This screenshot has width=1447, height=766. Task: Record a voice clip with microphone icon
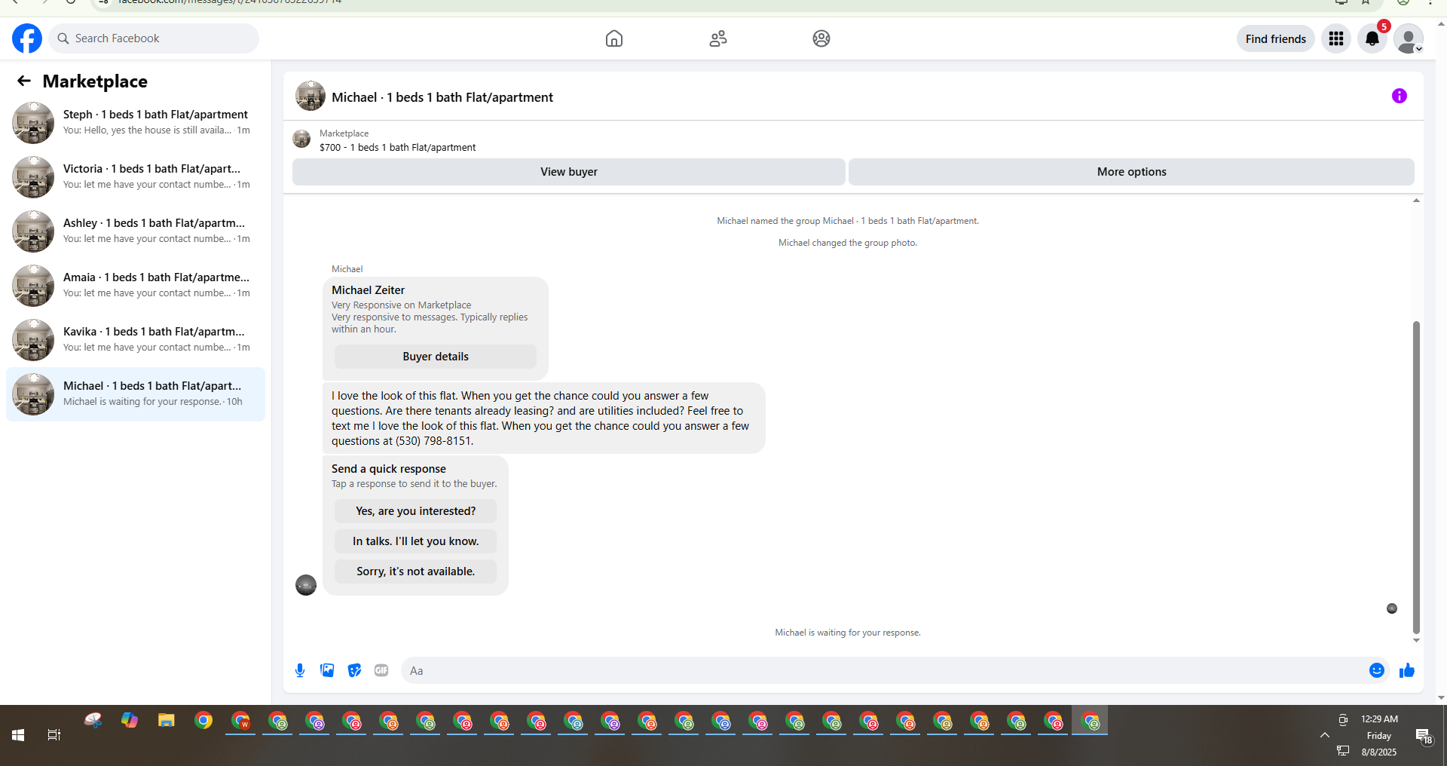[300, 670]
